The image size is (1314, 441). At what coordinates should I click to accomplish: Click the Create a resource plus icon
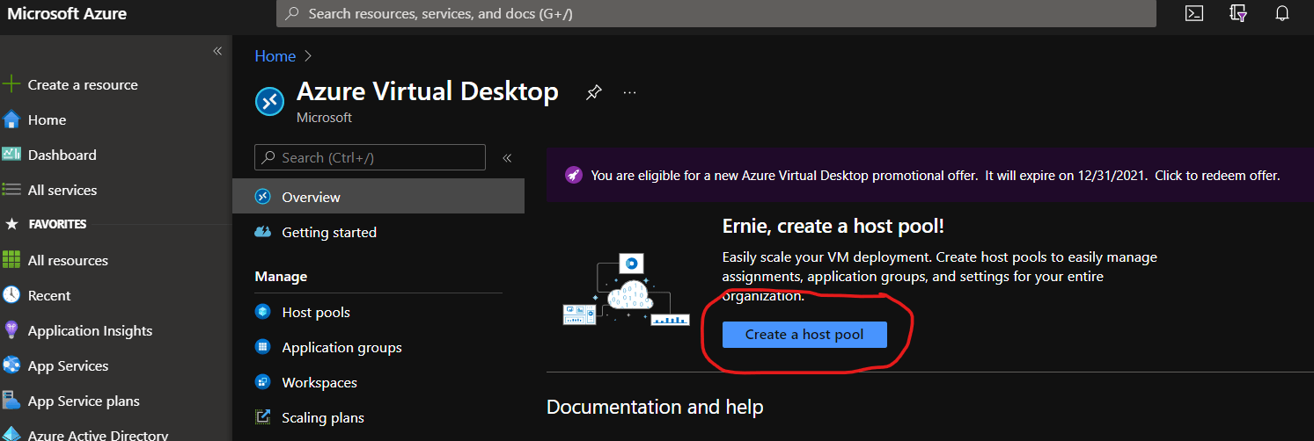click(11, 84)
